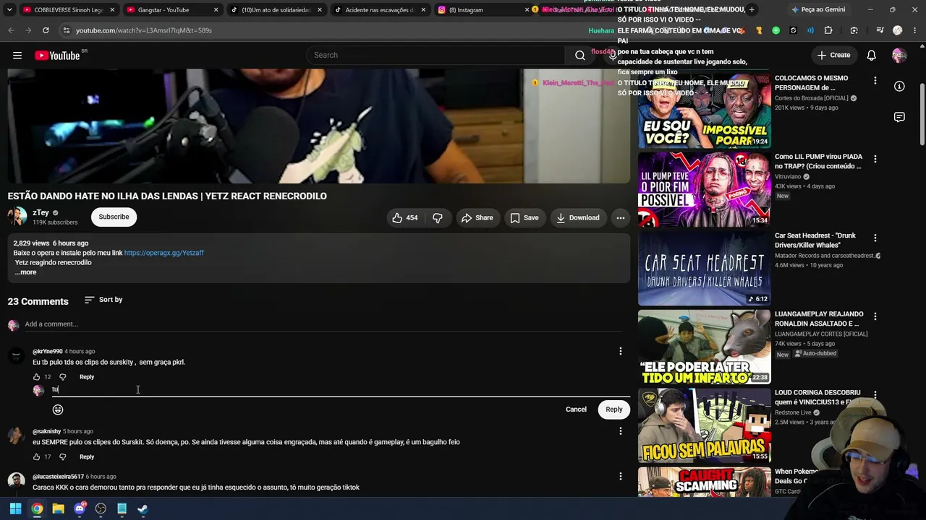Open the LOUD CORINGA DESCOBRIU video title

[x=817, y=398]
